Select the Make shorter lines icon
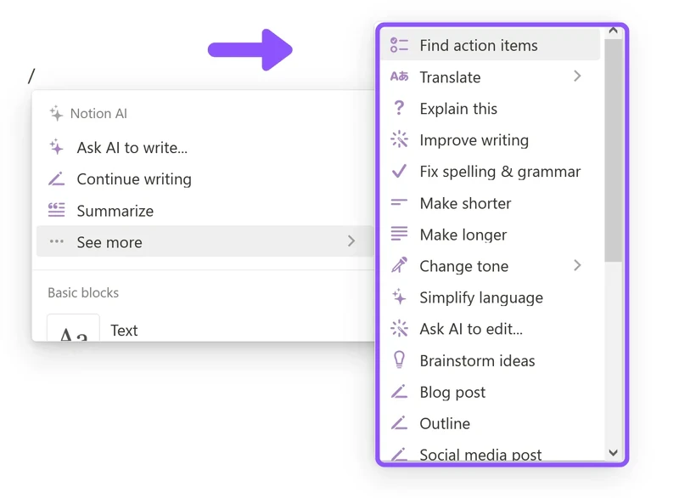The image size is (679, 498). tap(398, 203)
